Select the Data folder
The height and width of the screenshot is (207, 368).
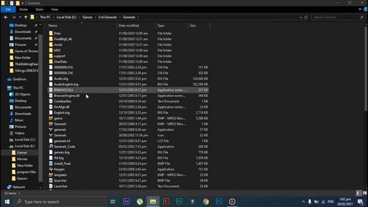pyautogui.click(x=57, y=33)
